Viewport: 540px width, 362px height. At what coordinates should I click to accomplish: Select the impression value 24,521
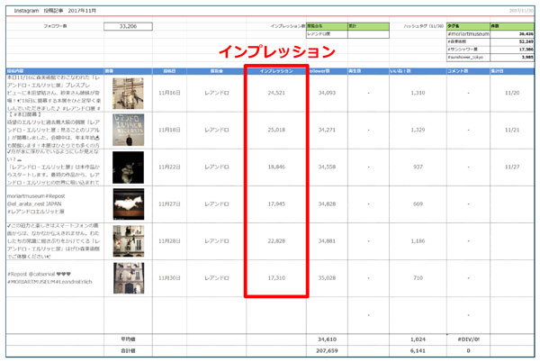tap(275, 93)
